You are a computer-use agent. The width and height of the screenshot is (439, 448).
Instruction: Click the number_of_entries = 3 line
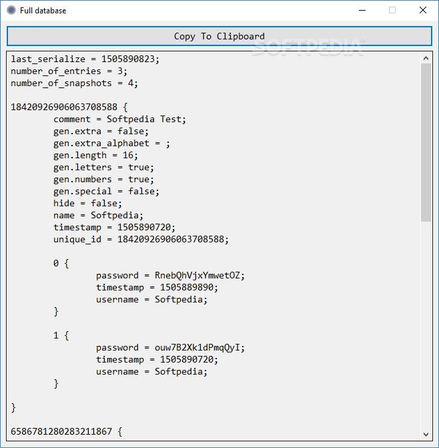point(69,71)
